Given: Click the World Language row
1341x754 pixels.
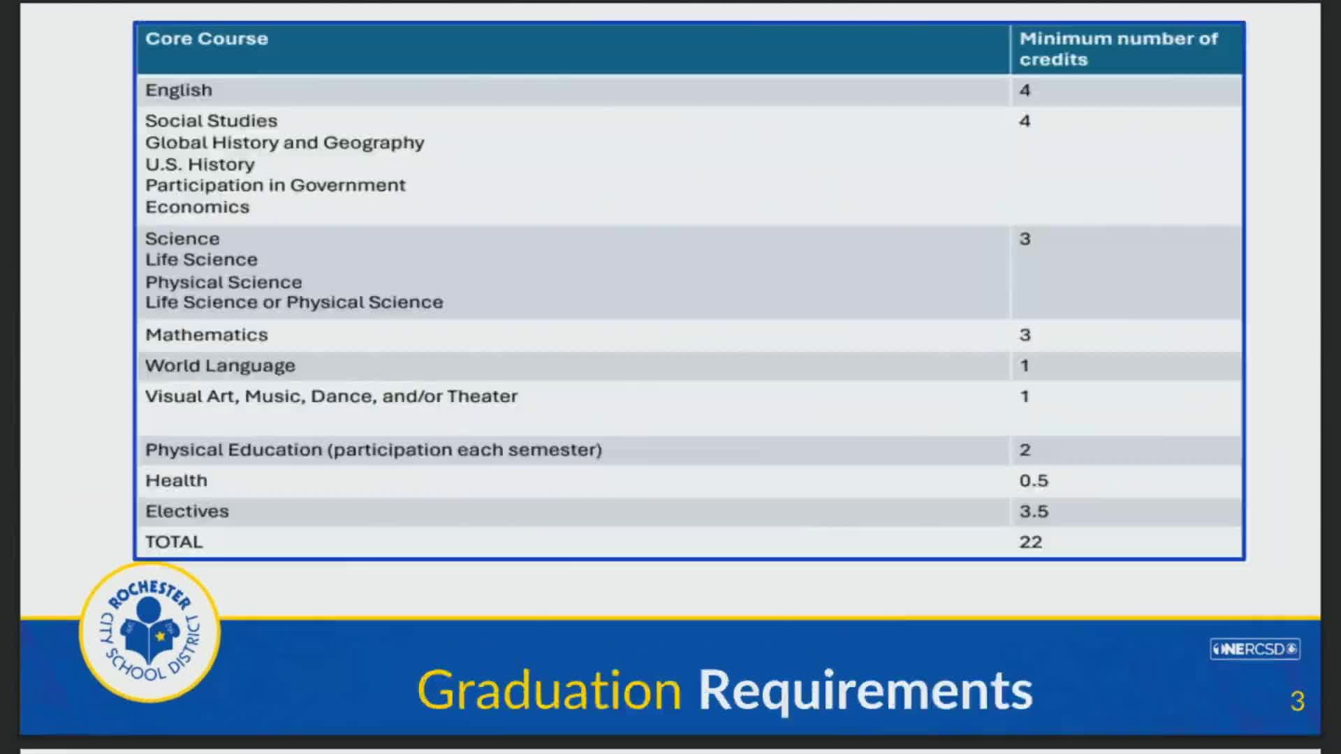Looking at the screenshot, I should pos(220,366).
